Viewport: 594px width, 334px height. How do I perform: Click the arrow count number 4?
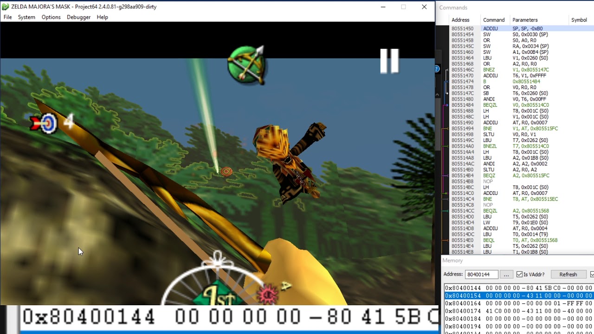68,122
